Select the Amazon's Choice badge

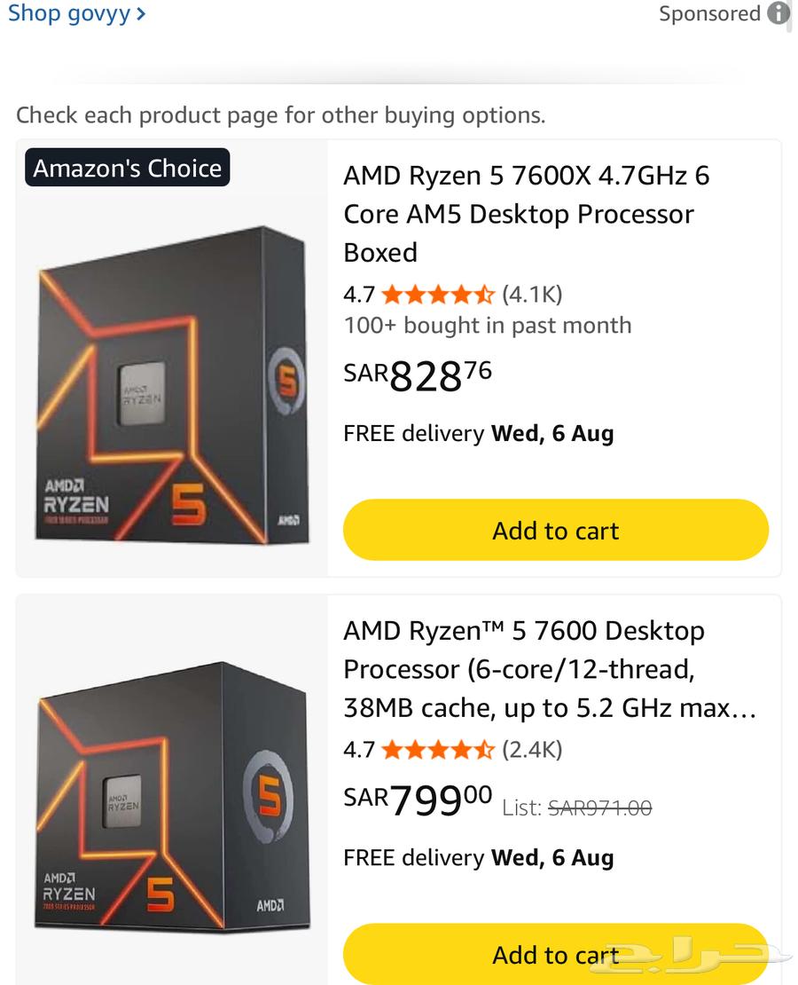click(126, 168)
